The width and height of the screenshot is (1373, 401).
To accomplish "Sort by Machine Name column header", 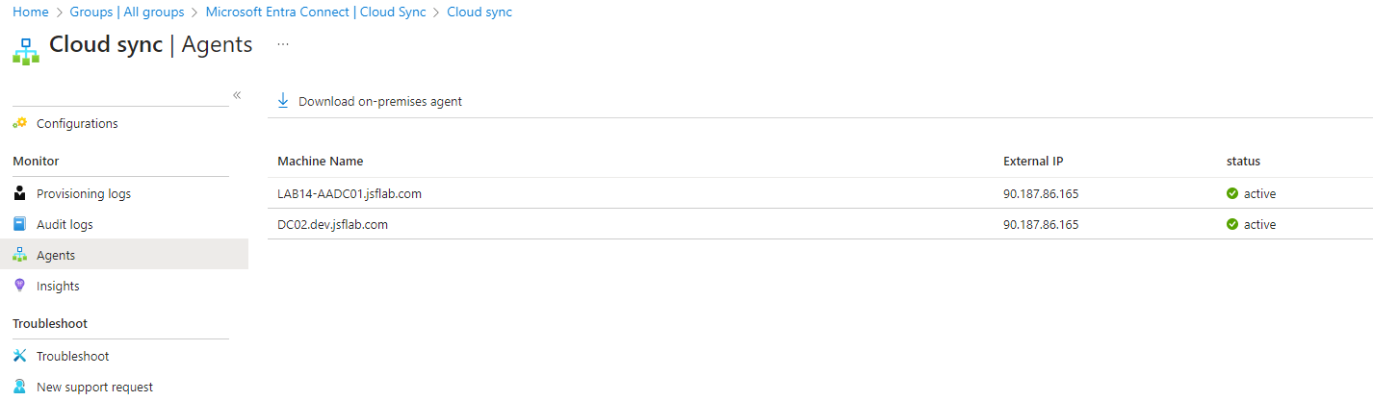I will [x=321, y=161].
